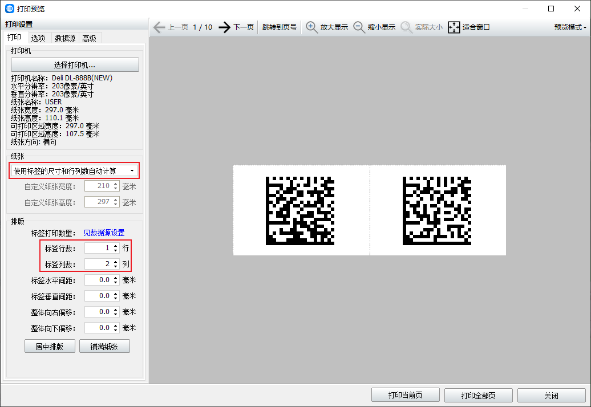591x407 pixels.
Task: Go to next page arrow icon
Action: 225,27
